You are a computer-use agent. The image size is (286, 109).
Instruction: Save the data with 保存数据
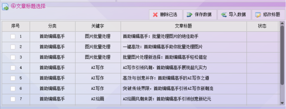(200, 15)
